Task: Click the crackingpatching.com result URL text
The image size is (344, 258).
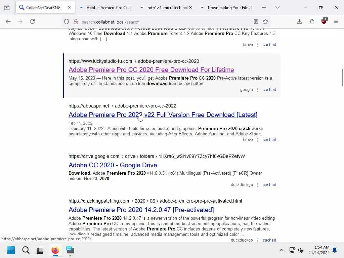Action: (x=155, y=201)
